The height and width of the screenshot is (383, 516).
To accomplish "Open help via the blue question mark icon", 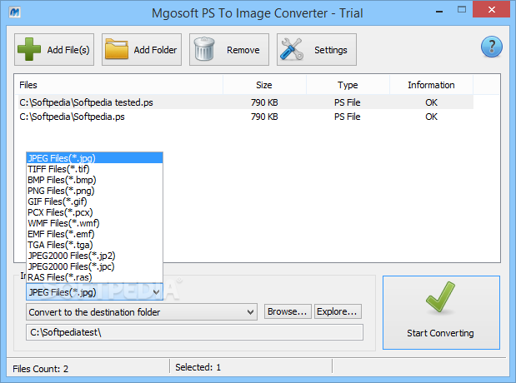I will (491, 47).
